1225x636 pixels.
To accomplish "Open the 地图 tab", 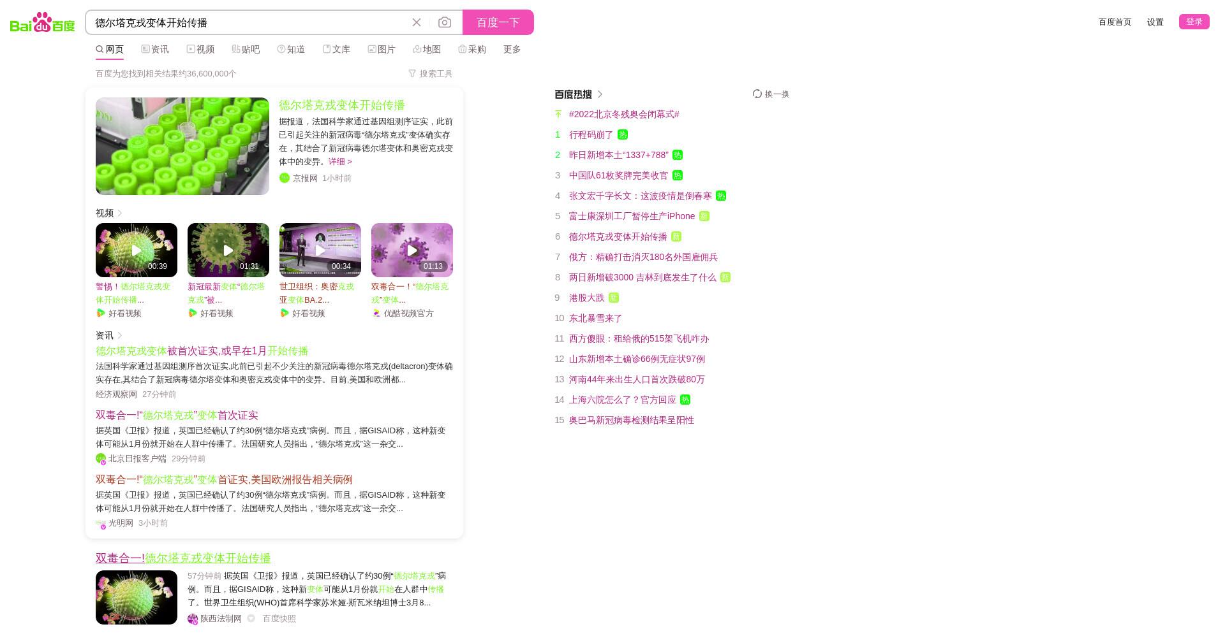I will click(x=427, y=49).
